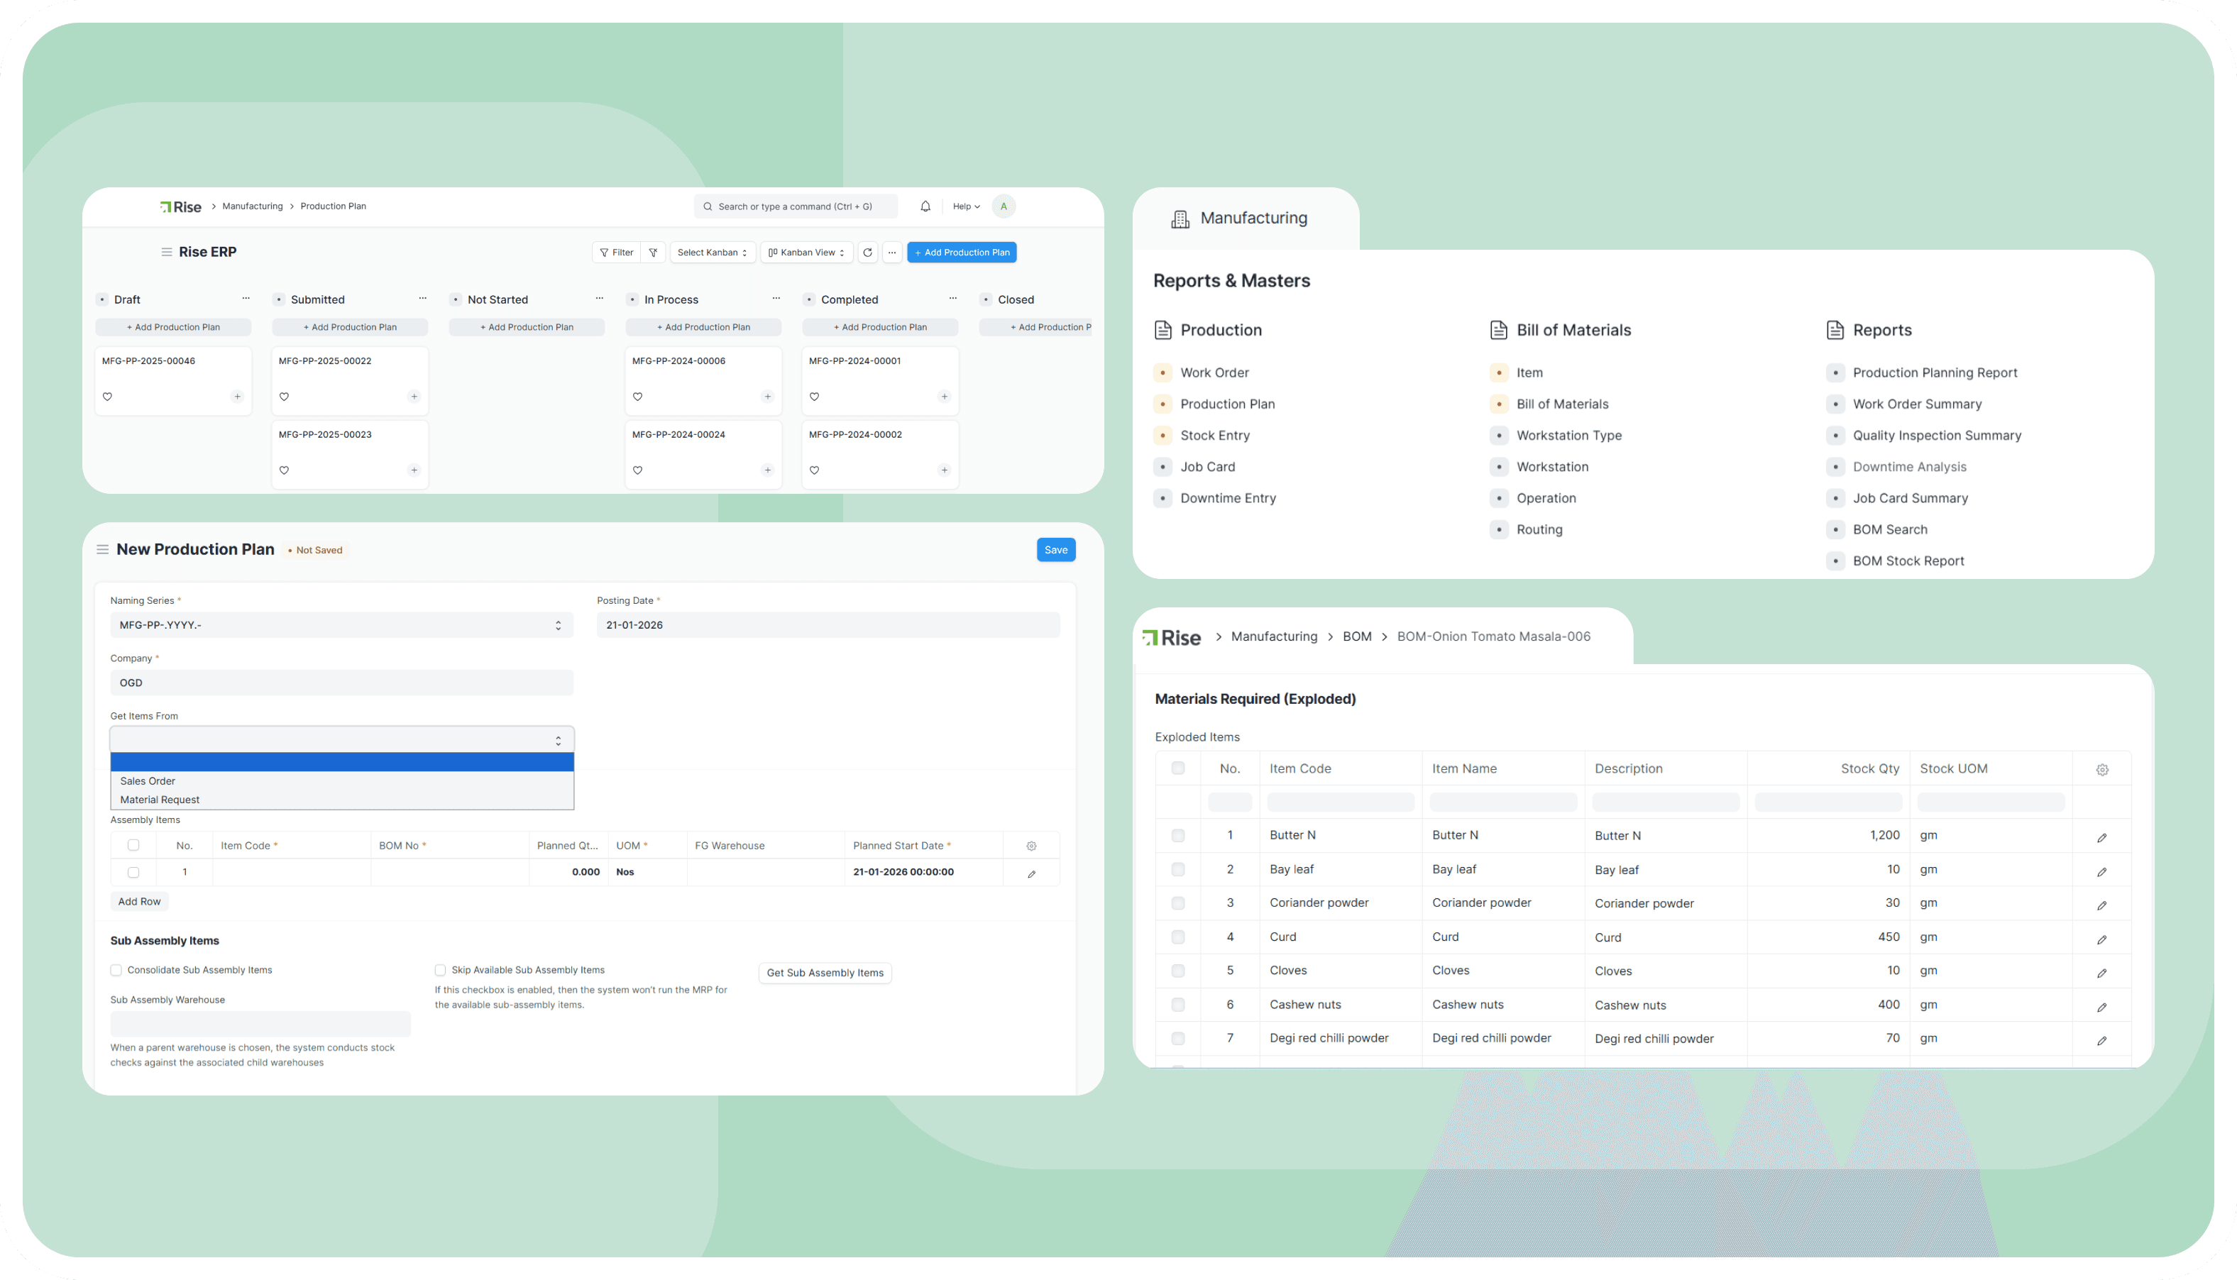Select the Bay leaf row checkbox
This screenshot has height=1280, width=2237.
[1177, 869]
